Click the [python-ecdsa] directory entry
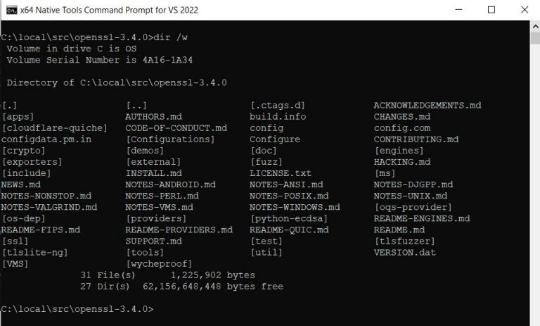Viewport: 540px width, 326px height. click(288, 218)
